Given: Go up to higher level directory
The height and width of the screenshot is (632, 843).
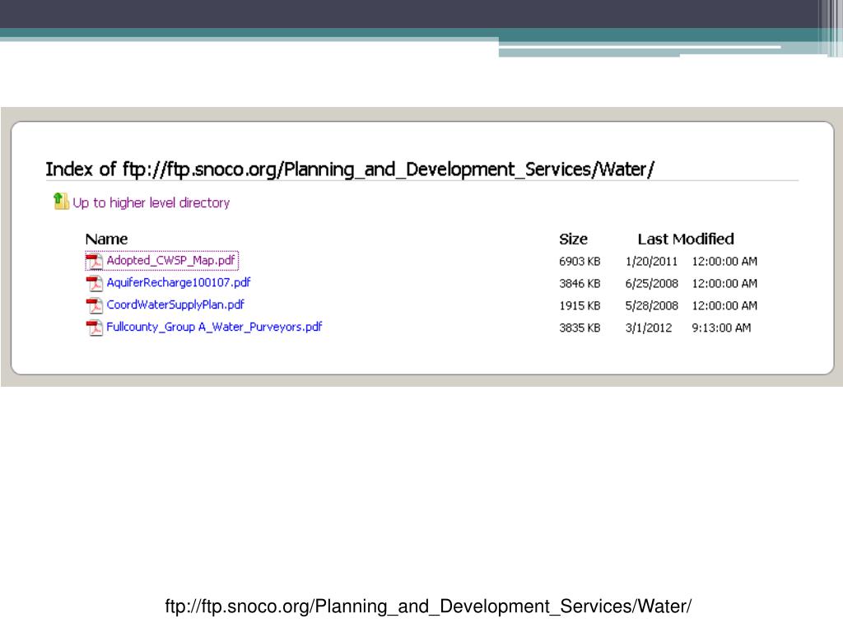Looking at the screenshot, I should (x=151, y=202).
